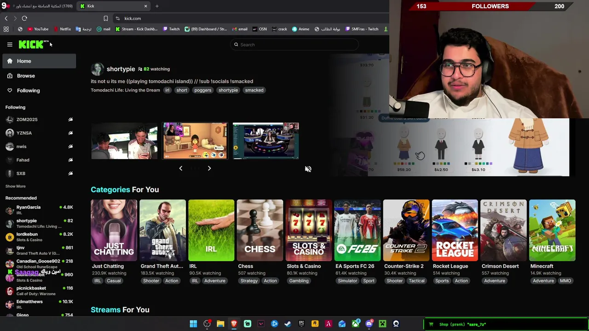The height and width of the screenshot is (331, 589).
Task: Open the Stream - Kick Dashboard bookmark
Action: tap(137, 29)
